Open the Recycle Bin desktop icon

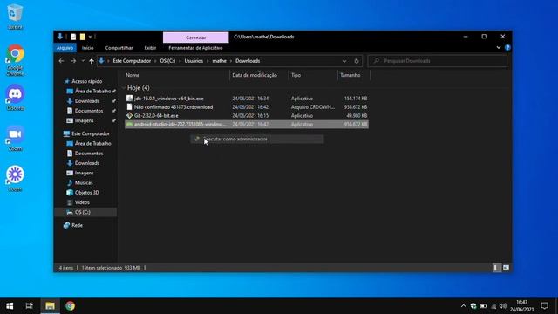[x=15, y=16]
